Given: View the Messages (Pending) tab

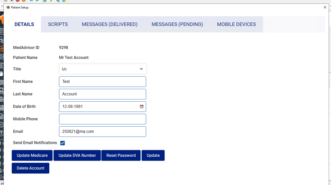Looking at the screenshot, I should pos(177,25).
